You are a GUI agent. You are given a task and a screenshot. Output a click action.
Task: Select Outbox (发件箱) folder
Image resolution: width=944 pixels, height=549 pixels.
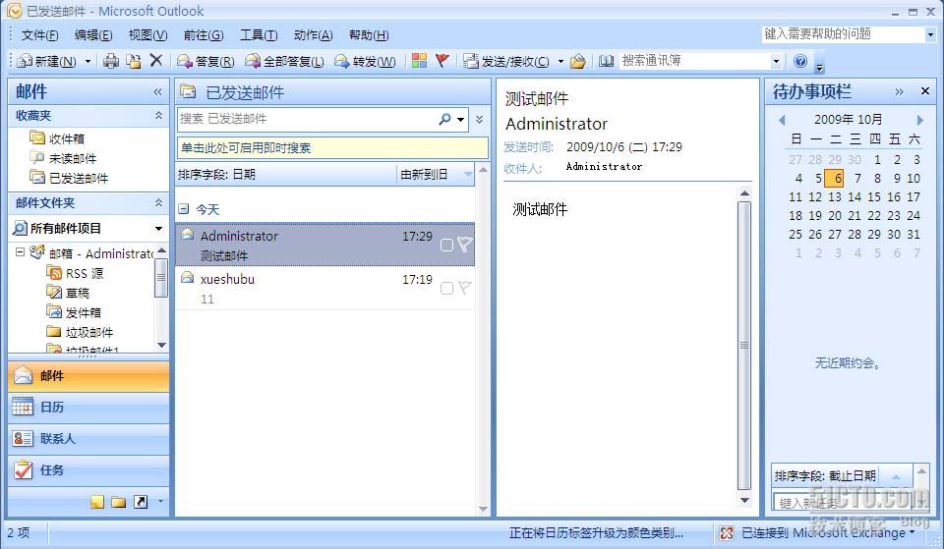coord(74,312)
